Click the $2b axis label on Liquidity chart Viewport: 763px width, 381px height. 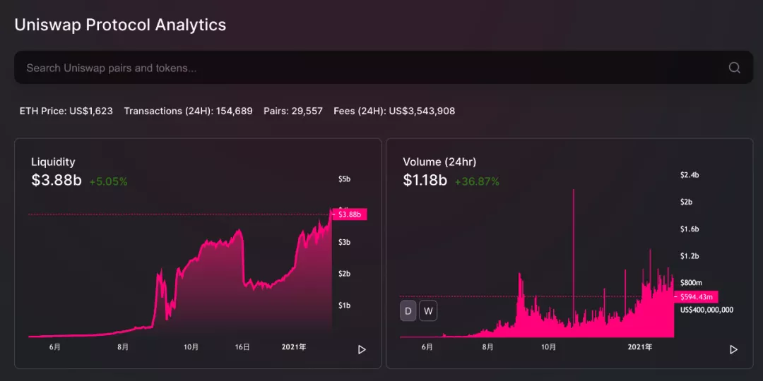345,274
